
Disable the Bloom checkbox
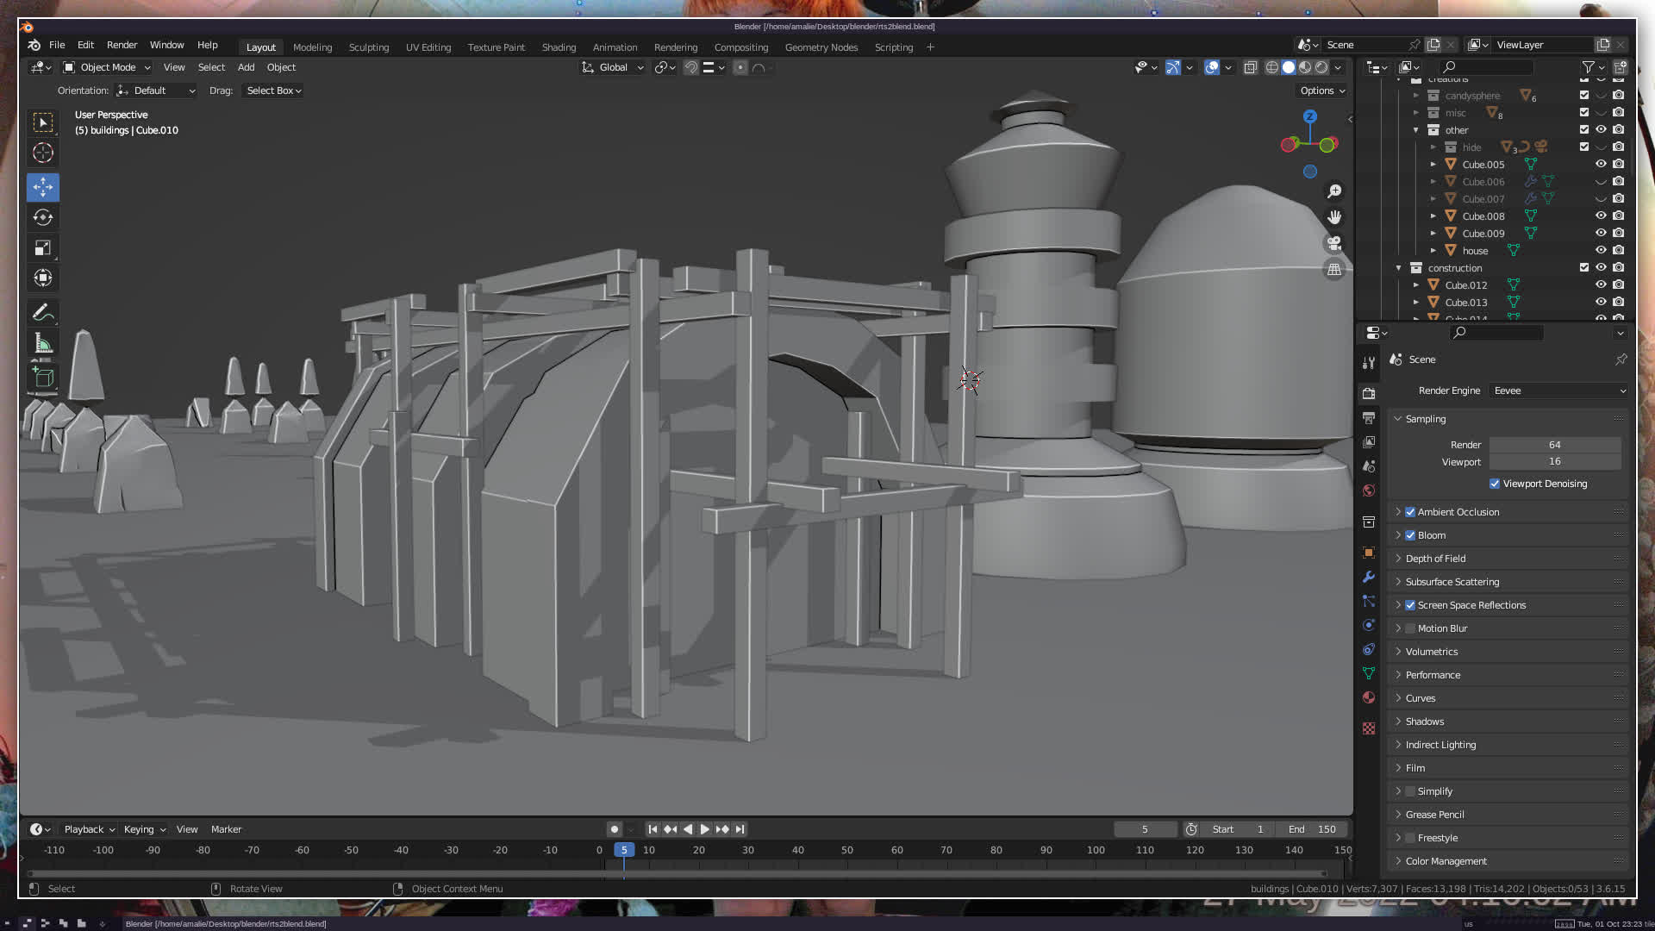coord(1410,535)
